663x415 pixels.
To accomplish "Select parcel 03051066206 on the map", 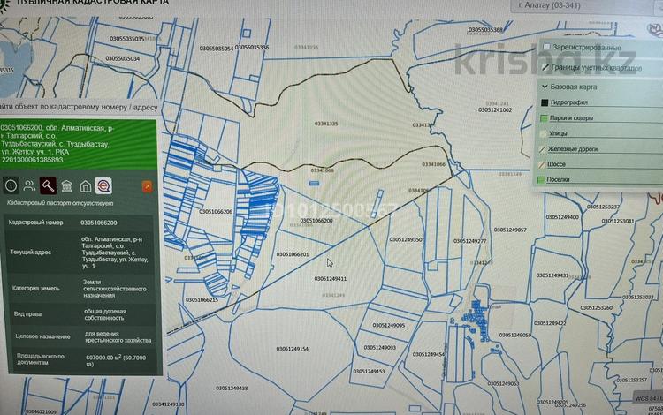I will pos(216,212).
